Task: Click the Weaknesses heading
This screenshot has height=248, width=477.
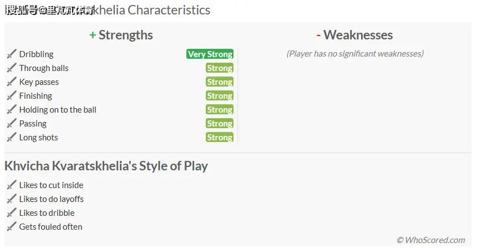Action: [x=354, y=35]
